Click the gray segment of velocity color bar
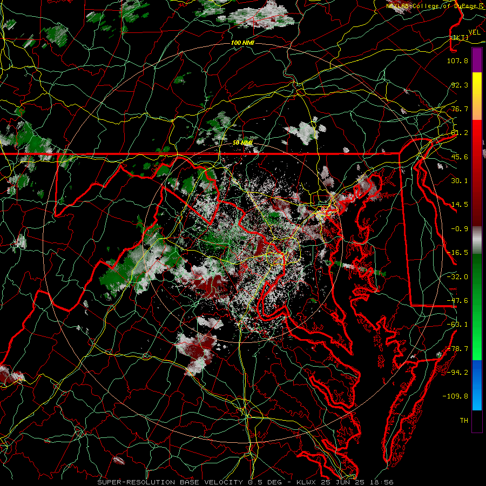Viewport: 486px width, 486px height. pos(477,240)
